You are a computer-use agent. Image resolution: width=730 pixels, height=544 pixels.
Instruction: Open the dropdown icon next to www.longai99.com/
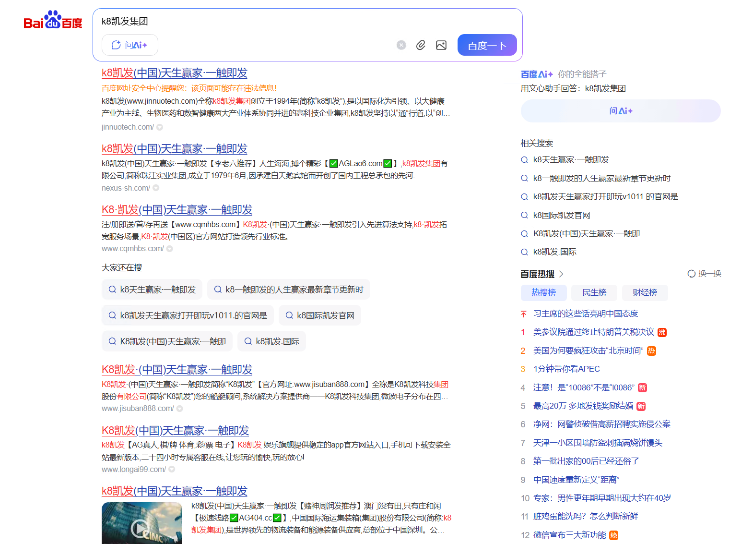point(172,469)
